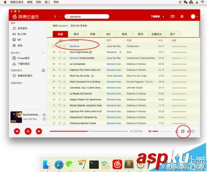207x172 pixels.
Task: Go forward with the right arrow
Action: tap(60, 17)
